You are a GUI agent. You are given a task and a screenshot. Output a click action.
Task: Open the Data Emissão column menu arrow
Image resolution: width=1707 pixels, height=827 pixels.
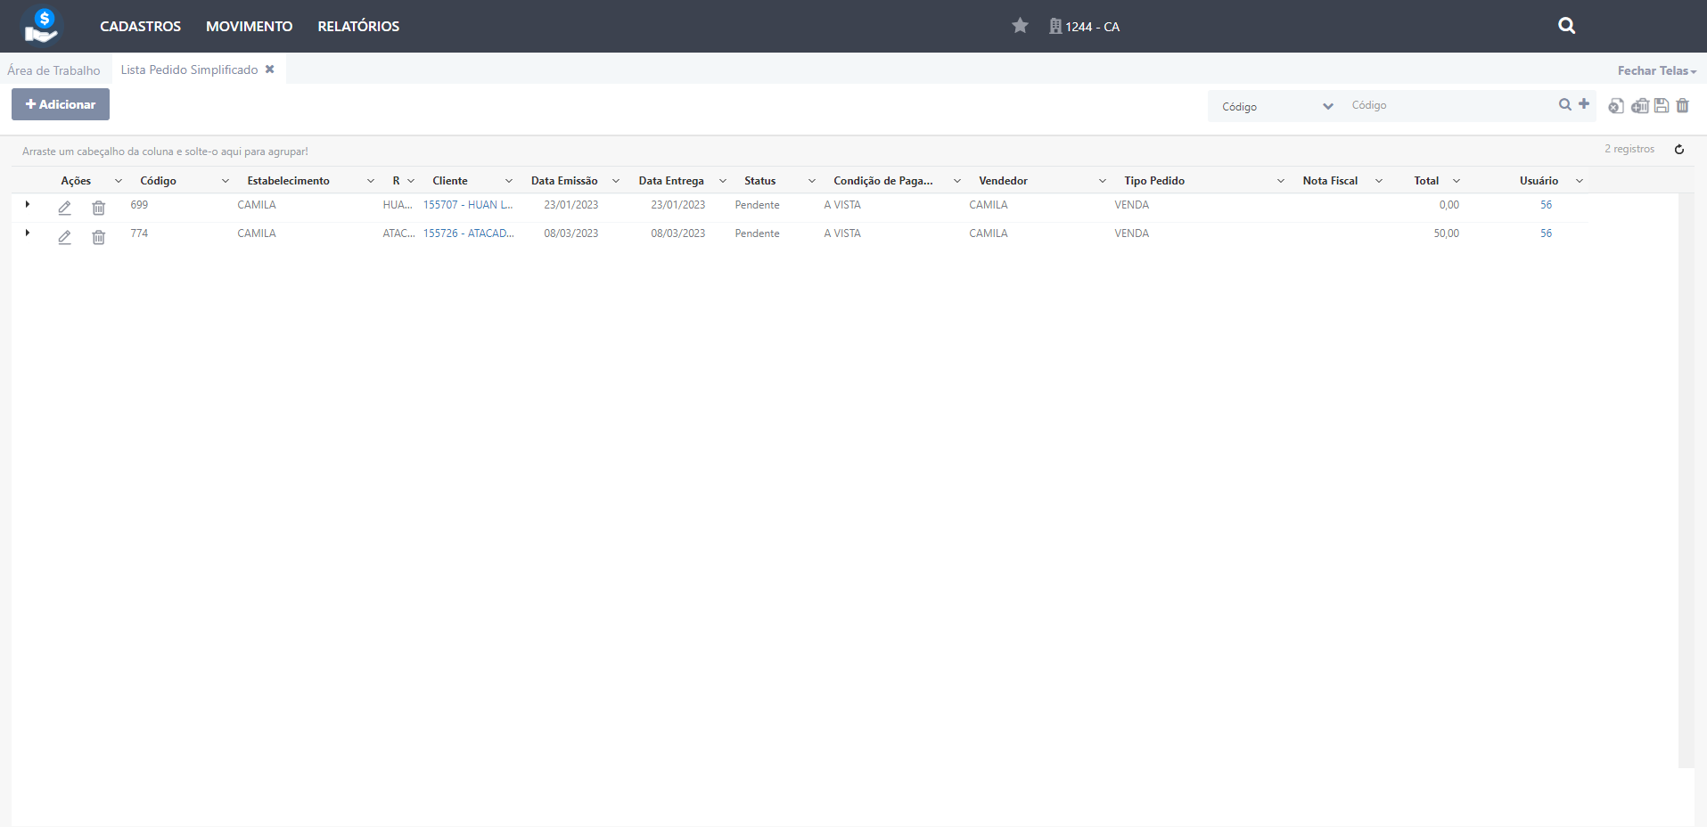pos(616,181)
